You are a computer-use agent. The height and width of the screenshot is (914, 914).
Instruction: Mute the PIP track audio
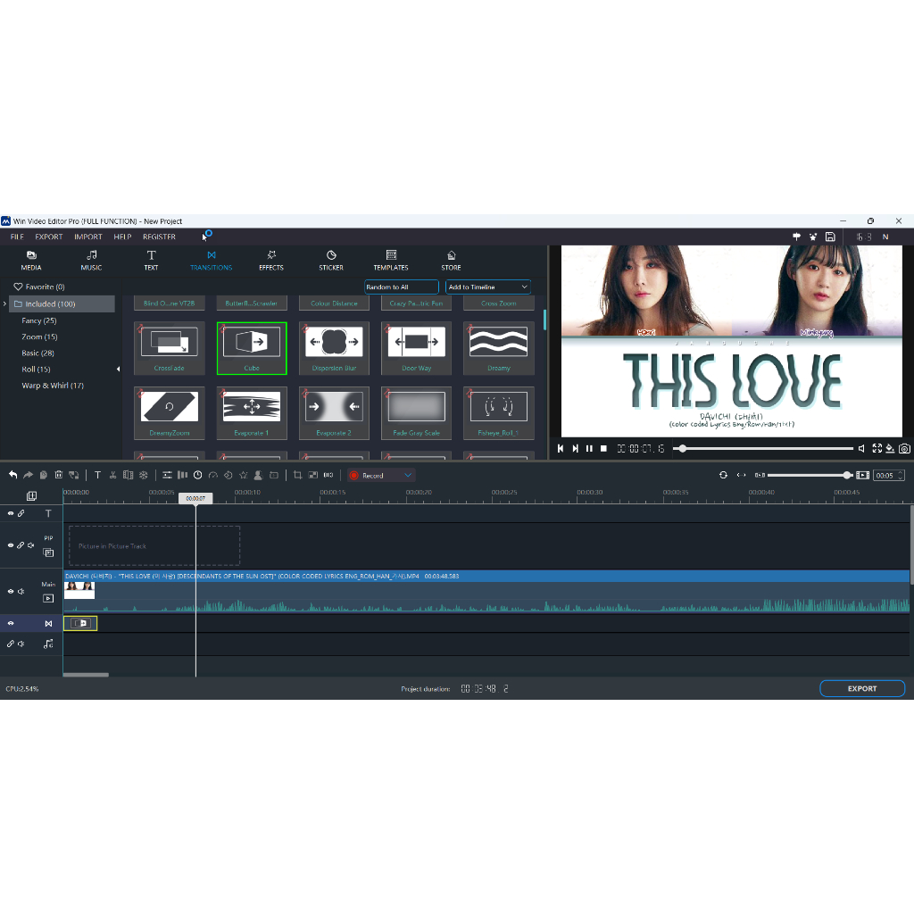tap(31, 545)
